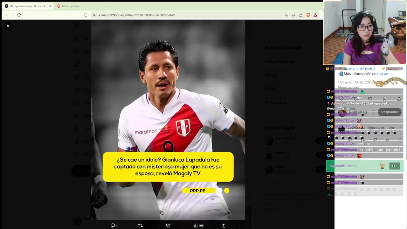The height and width of the screenshot is (229, 407).
Task: Open the Brave Rewards triangle icon
Action: pos(315,15)
